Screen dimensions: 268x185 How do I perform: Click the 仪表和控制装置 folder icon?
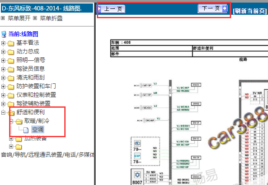pos(11,96)
